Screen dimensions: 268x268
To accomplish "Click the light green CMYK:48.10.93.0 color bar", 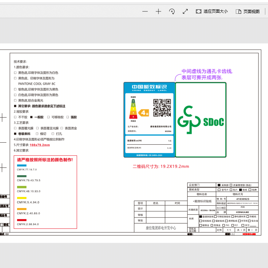I will click(x=22, y=187).
